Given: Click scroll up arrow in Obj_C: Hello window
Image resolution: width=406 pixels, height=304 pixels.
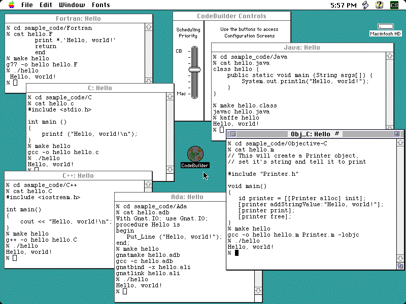Looking at the screenshot, I should coord(400,142).
